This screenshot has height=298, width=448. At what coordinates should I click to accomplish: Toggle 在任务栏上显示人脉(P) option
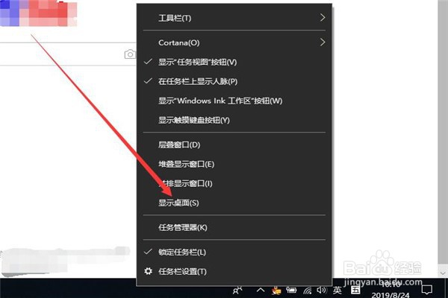[x=234, y=81]
